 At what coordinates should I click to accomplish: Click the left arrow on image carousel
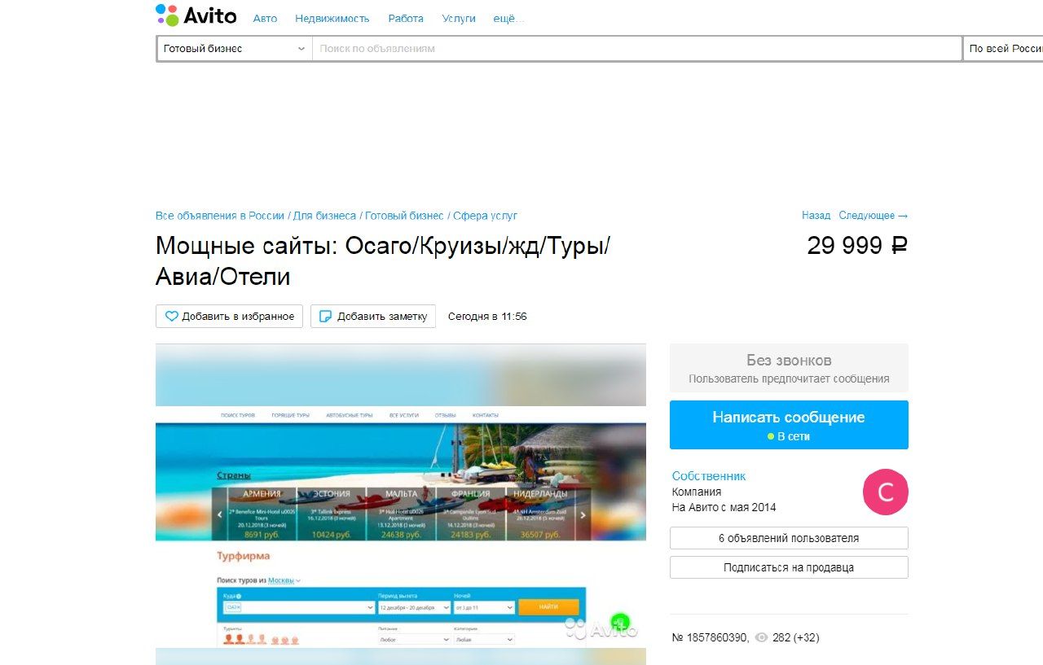tap(219, 514)
